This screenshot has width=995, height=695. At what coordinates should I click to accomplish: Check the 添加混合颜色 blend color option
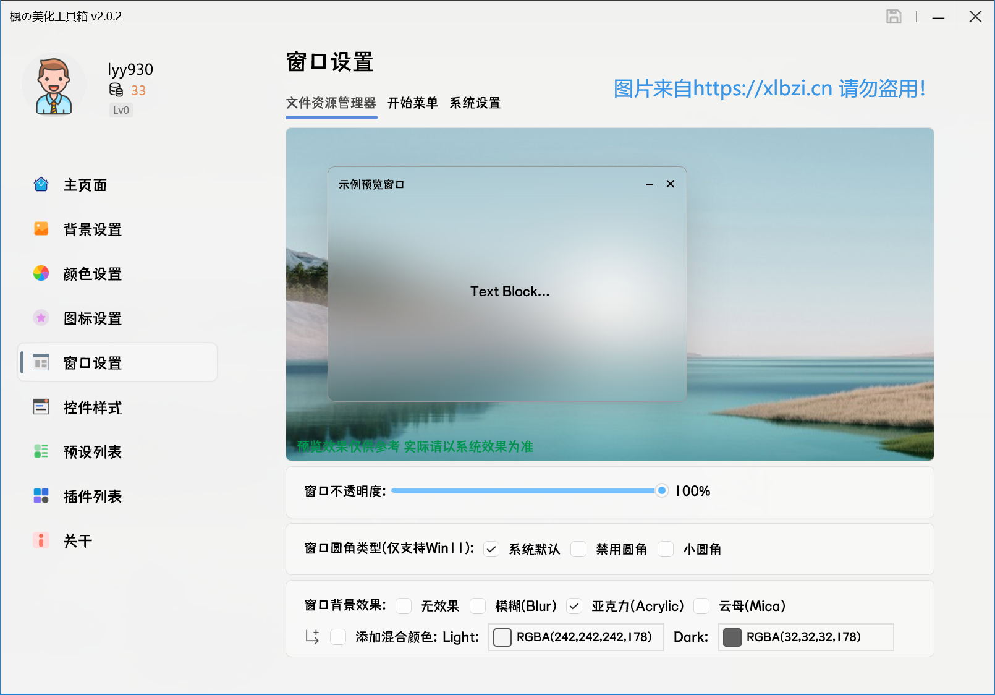[x=338, y=637]
